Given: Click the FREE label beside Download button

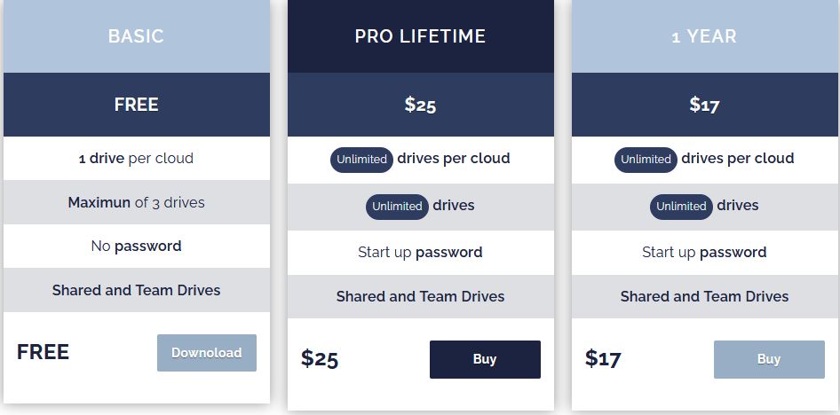Looking at the screenshot, I should click(43, 352).
